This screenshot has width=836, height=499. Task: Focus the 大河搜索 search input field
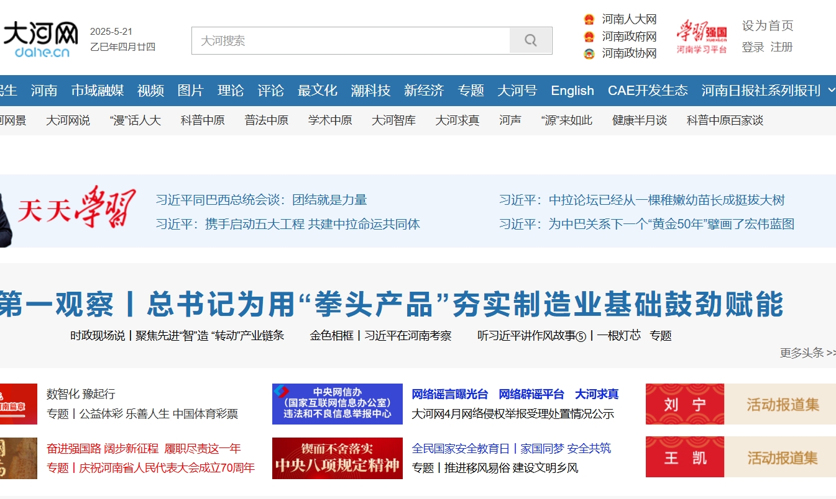pos(351,41)
